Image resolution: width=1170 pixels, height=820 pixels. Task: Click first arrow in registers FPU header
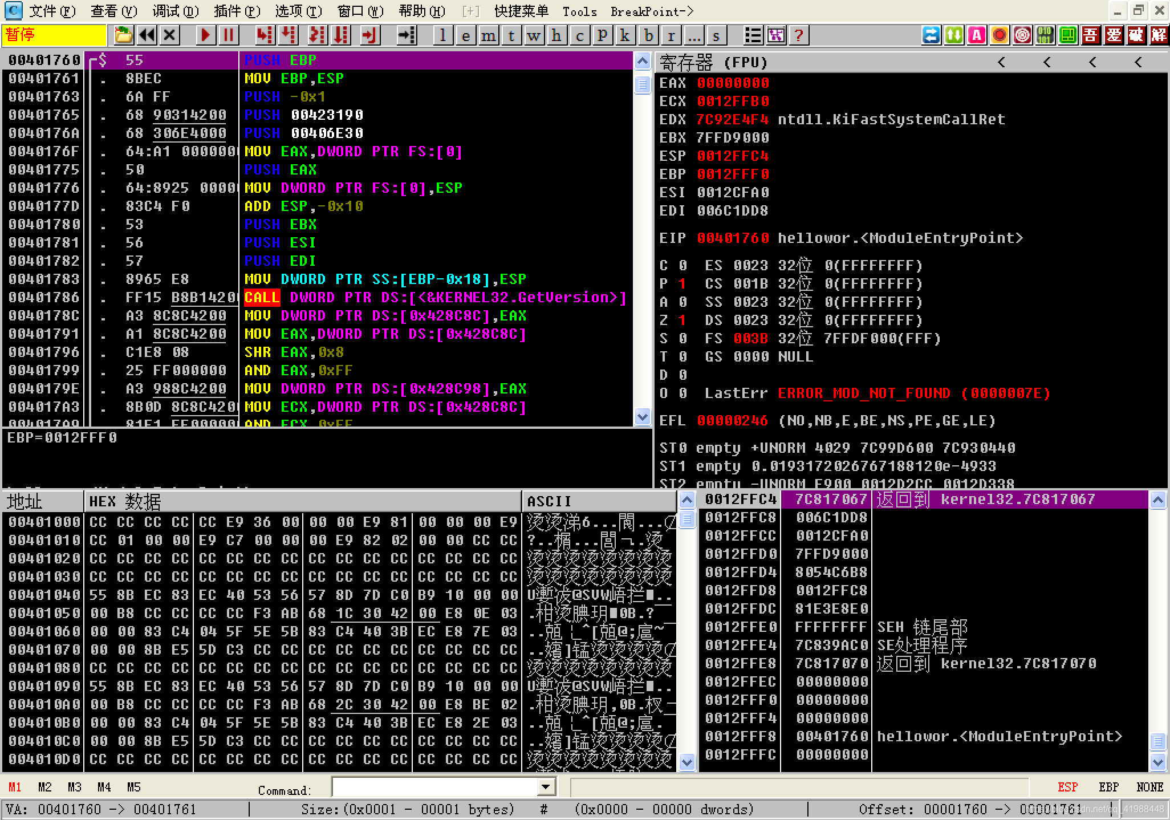click(1001, 62)
